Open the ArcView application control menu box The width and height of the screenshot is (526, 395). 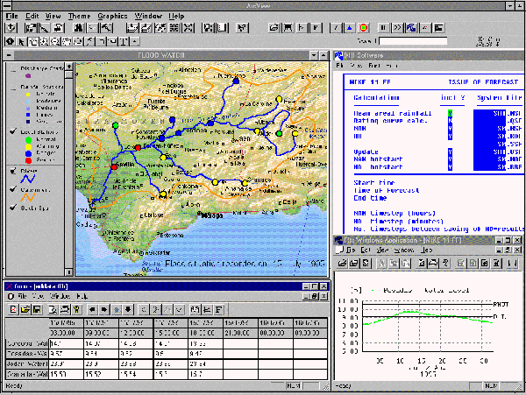(x=7, y=5)
